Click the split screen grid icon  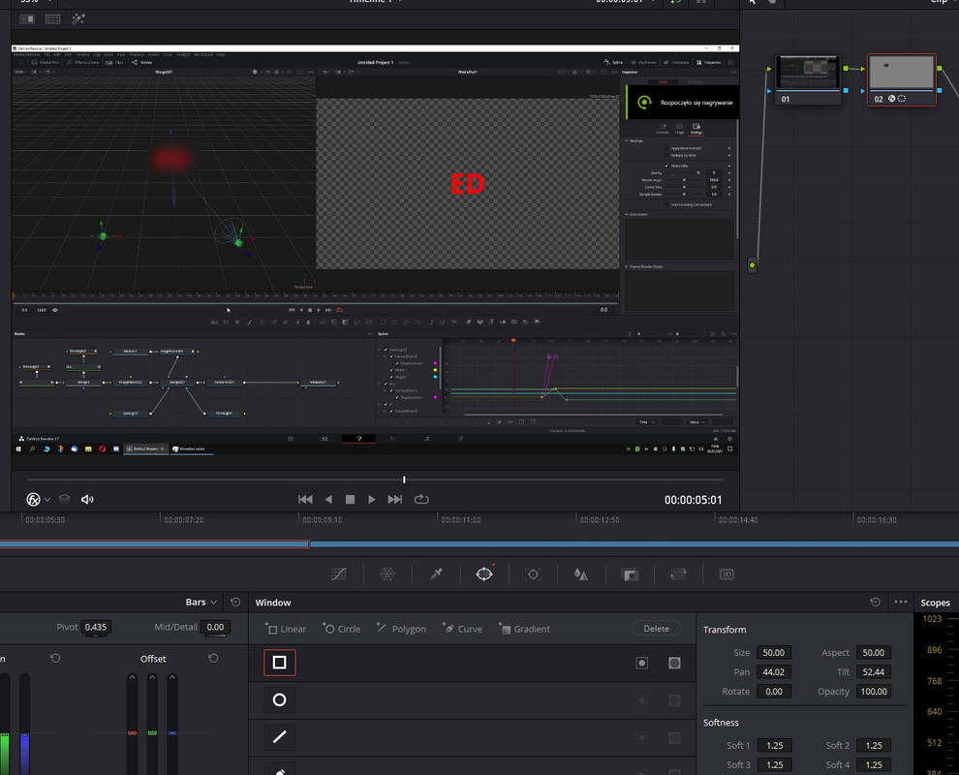(x=52, y=19)
